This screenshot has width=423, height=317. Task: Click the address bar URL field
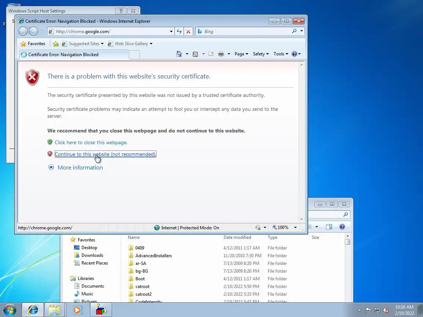click(111, 32)
